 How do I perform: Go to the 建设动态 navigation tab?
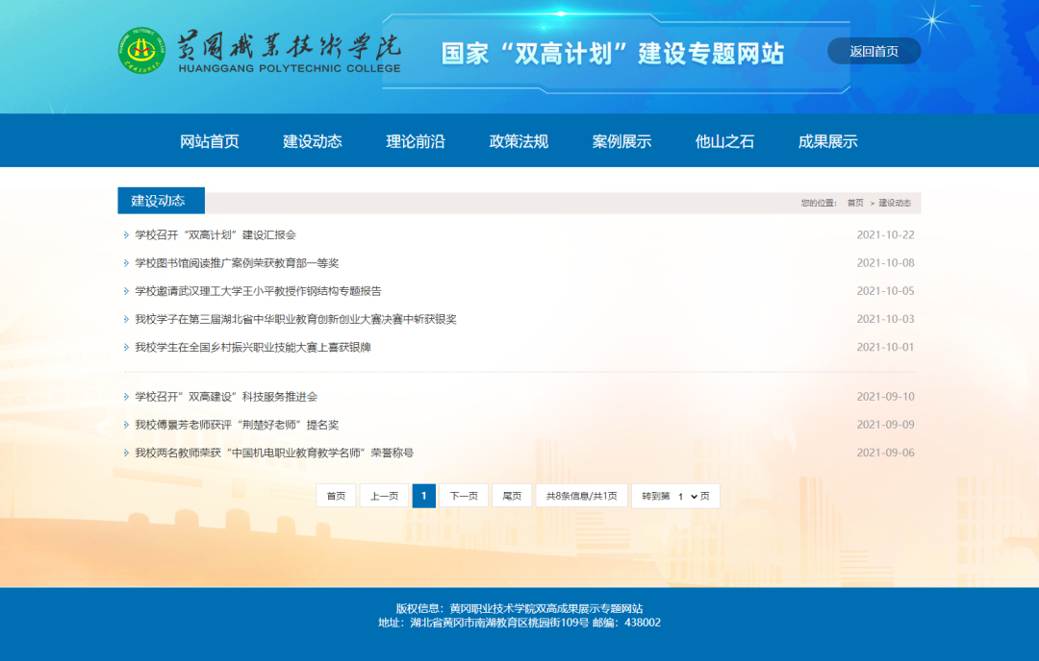click(313, 141)
